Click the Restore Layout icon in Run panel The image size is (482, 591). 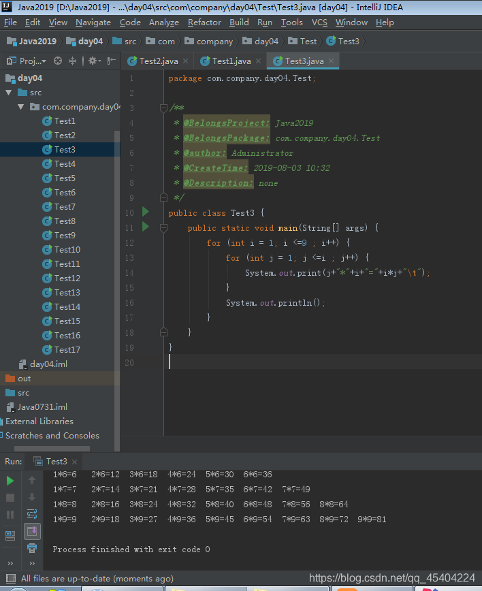[x=10, y=535]
